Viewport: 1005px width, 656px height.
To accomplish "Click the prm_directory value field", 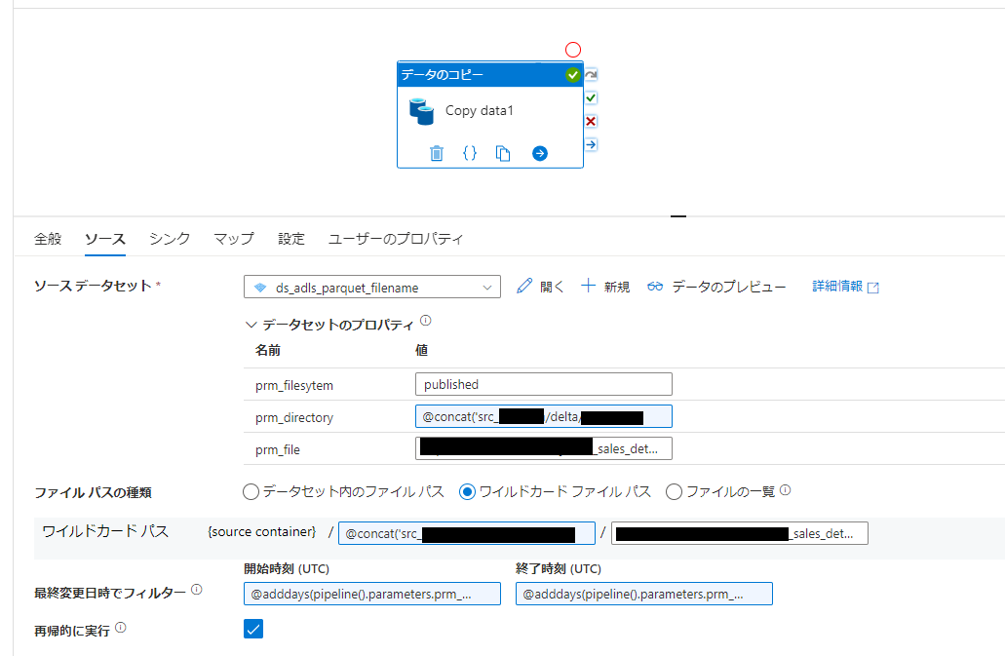I will point(544,416).
